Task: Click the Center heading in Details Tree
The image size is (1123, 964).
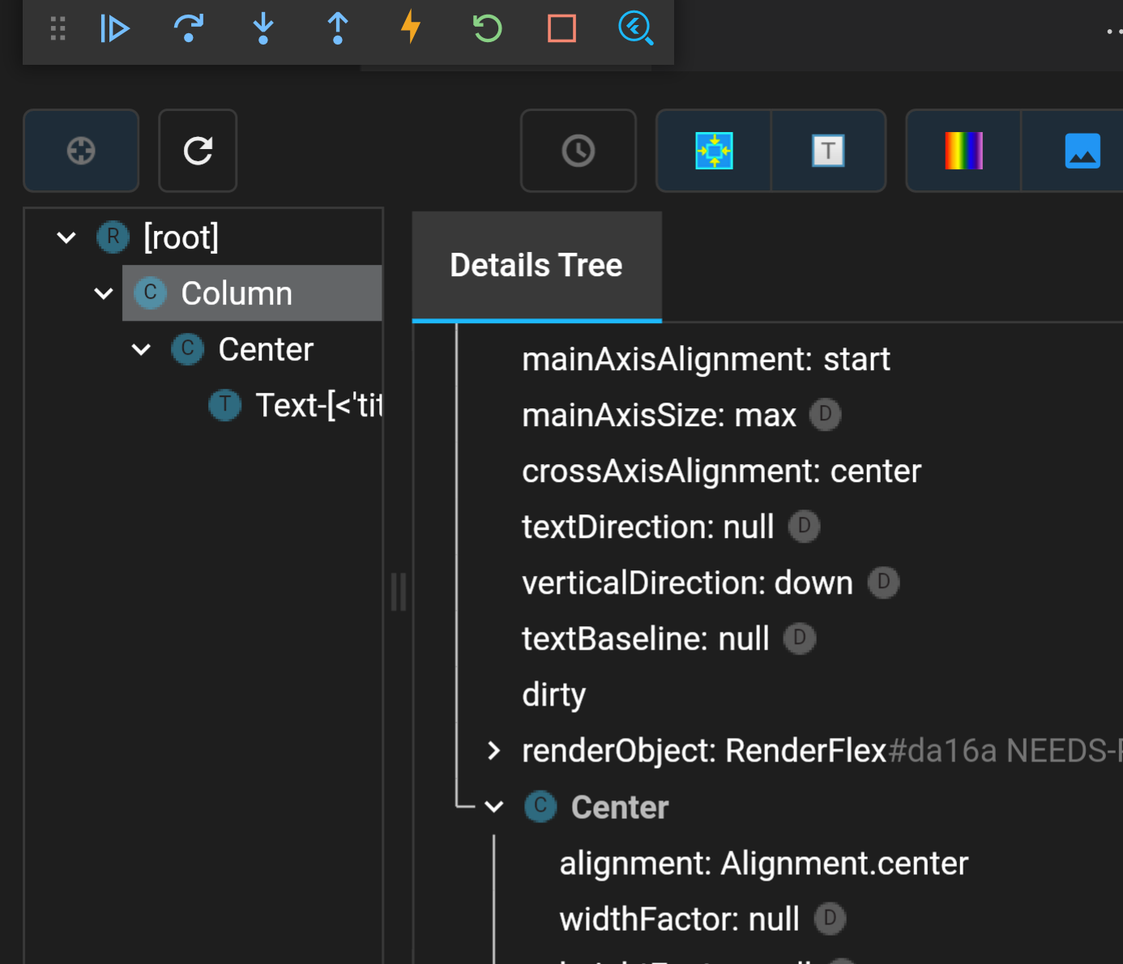Action: (620, 807)
